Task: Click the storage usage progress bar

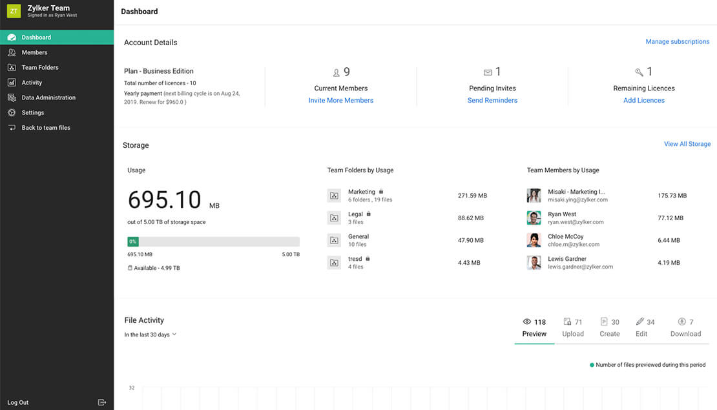Action: point(213,241)
